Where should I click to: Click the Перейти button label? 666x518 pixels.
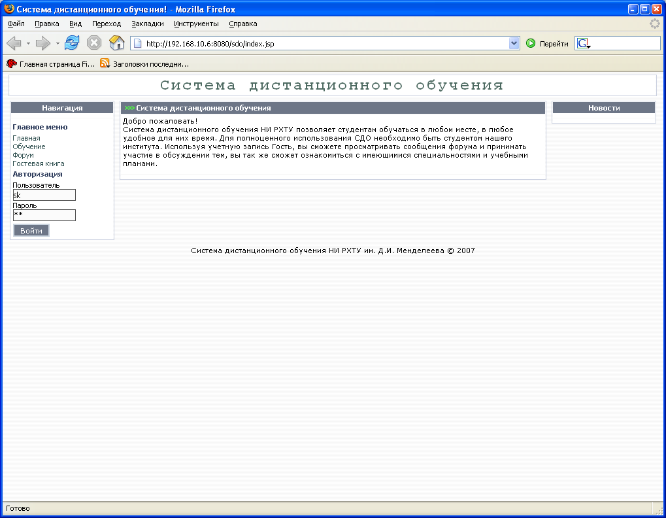tap(554, 44)
